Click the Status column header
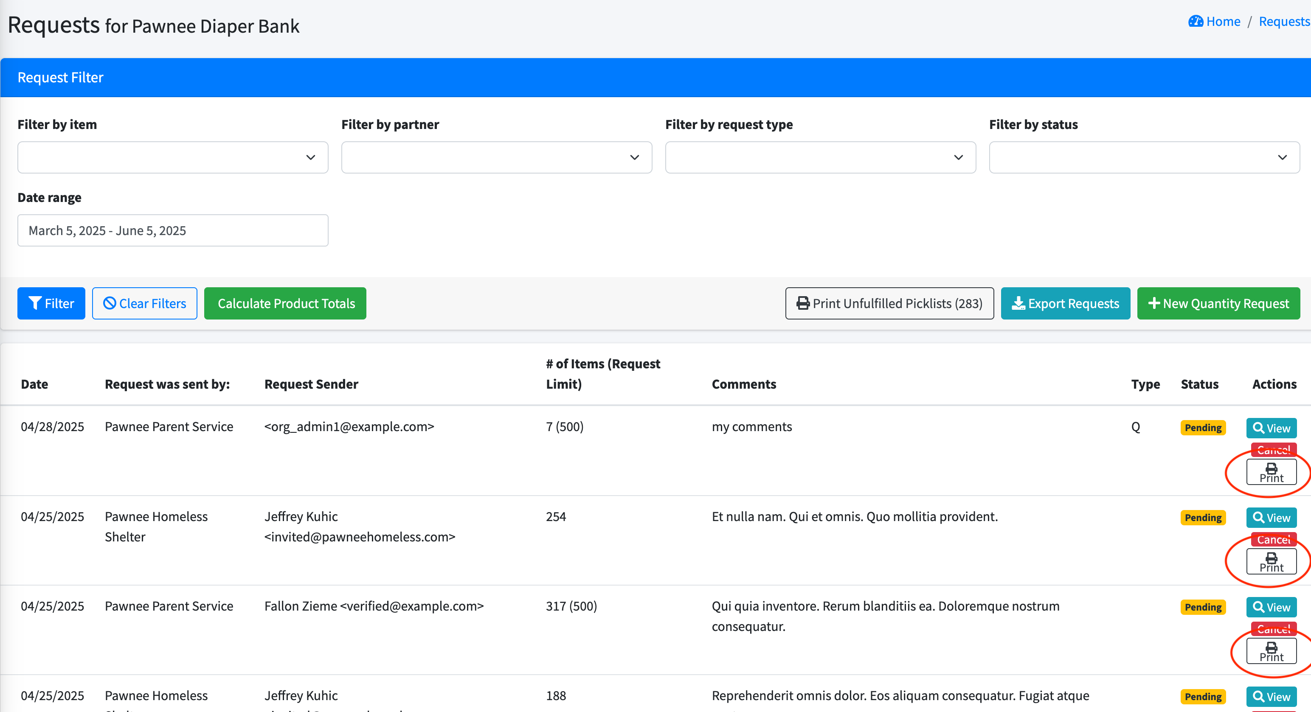The image size is (1311, 712). 1199,384
